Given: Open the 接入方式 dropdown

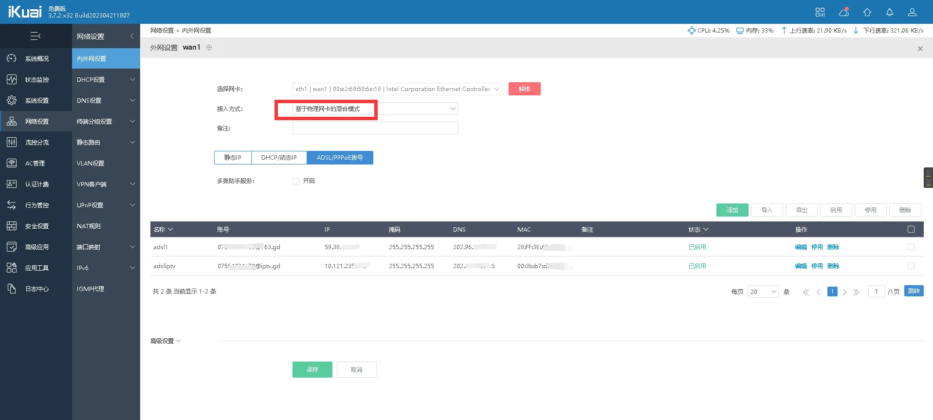Looking at the screenshot, I should coord(375,109).
